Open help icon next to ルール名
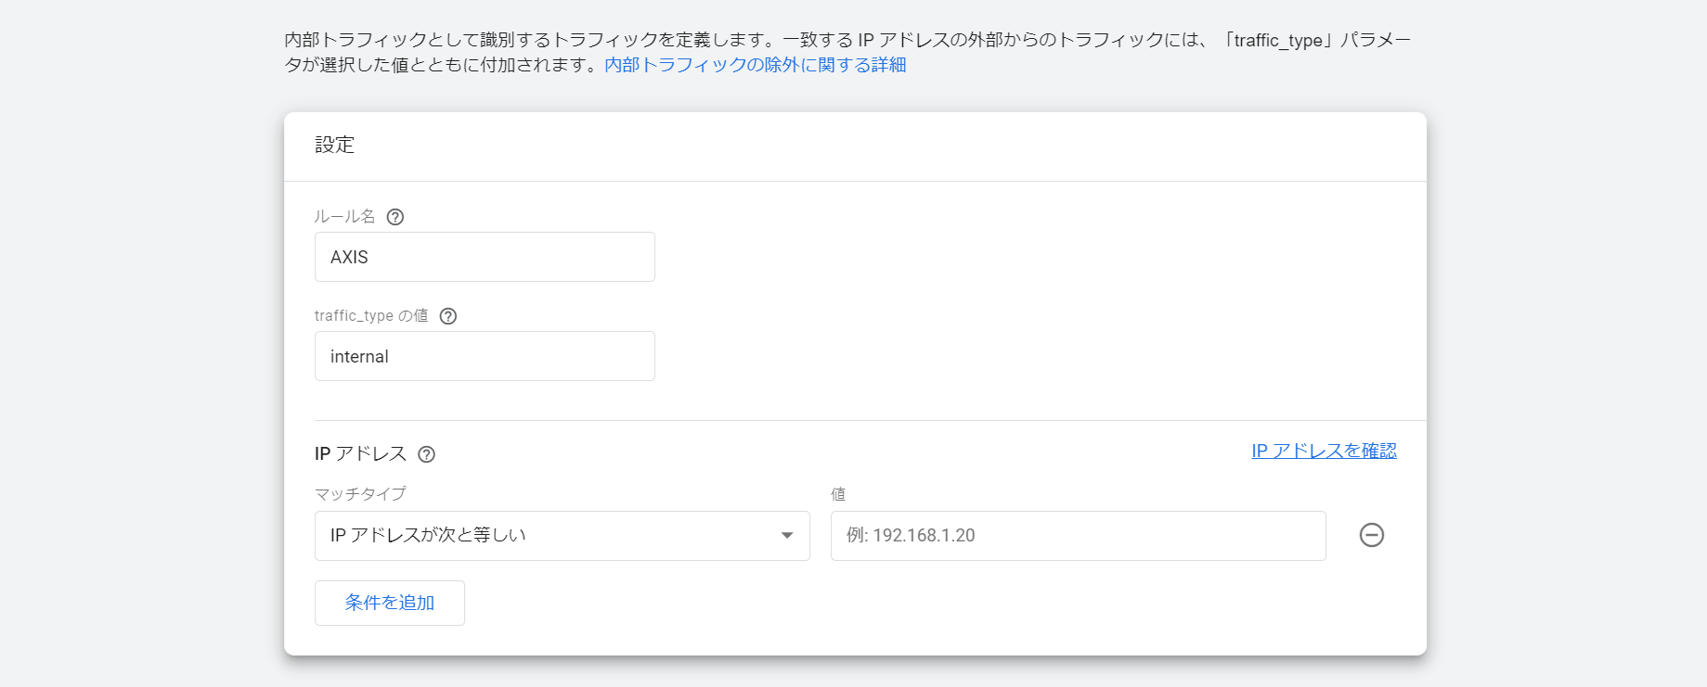Image resolution: width=1707 pixels, height=687 pixels. pos(395,217)
